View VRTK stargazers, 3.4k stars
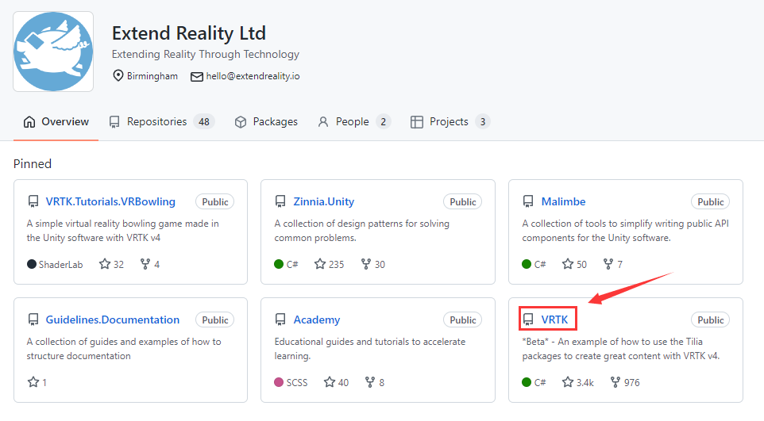 point(578,383)
